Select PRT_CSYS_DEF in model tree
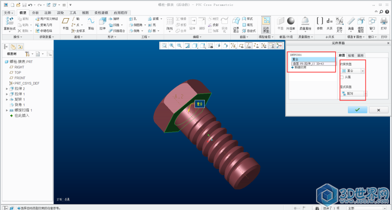392x210 pixels. (24, 83)
